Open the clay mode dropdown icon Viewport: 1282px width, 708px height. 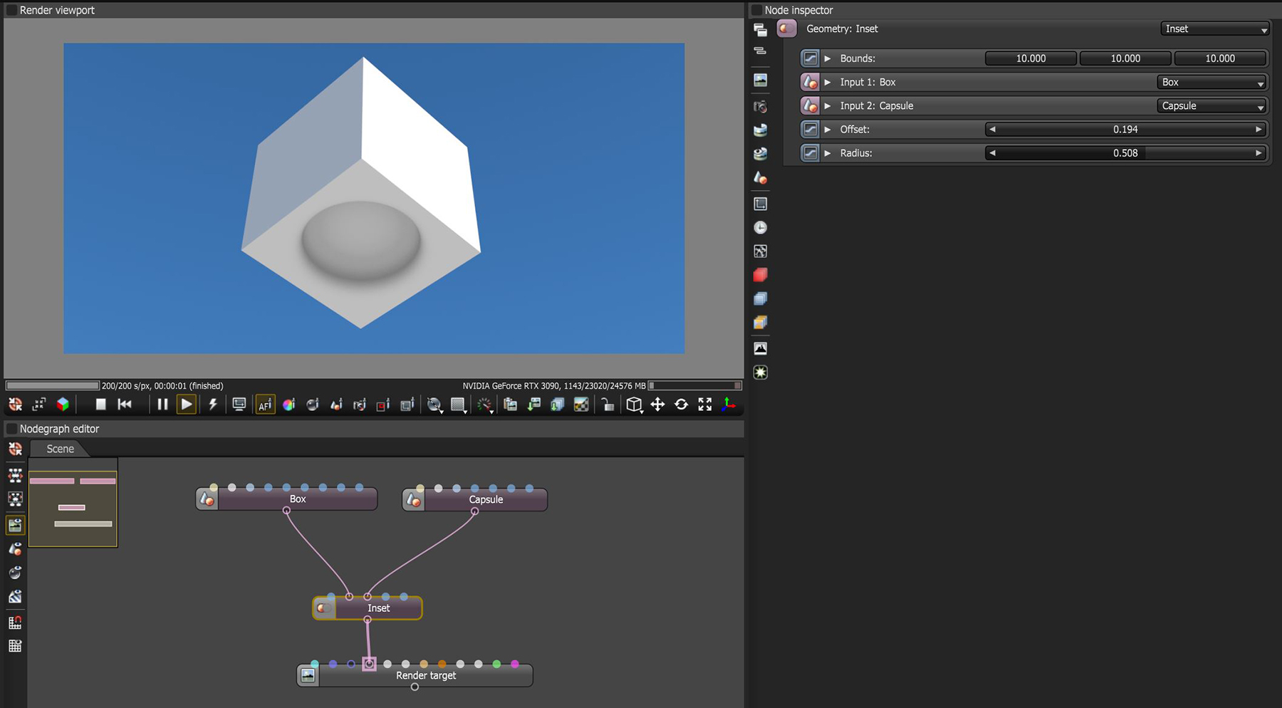pos(434,405)
